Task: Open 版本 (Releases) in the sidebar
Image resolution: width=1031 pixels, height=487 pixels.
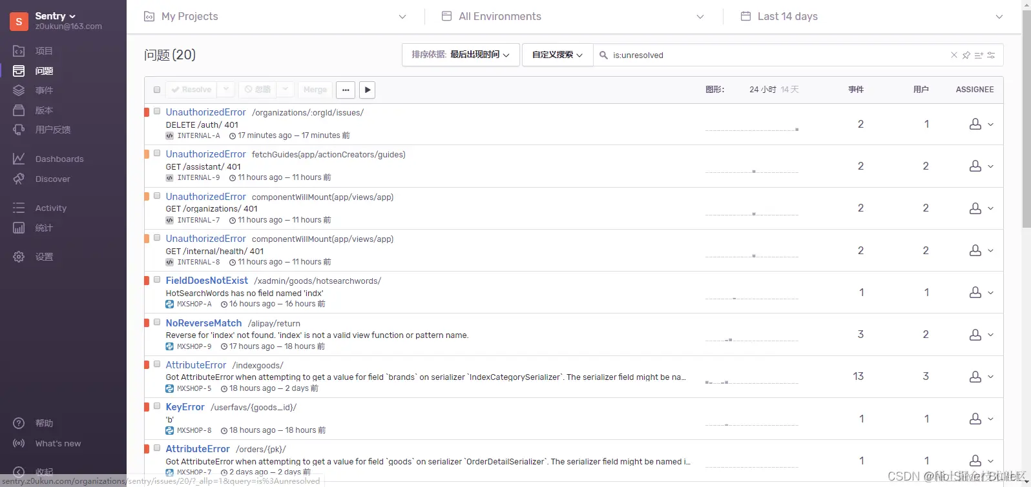Action: tap(44, 110)
